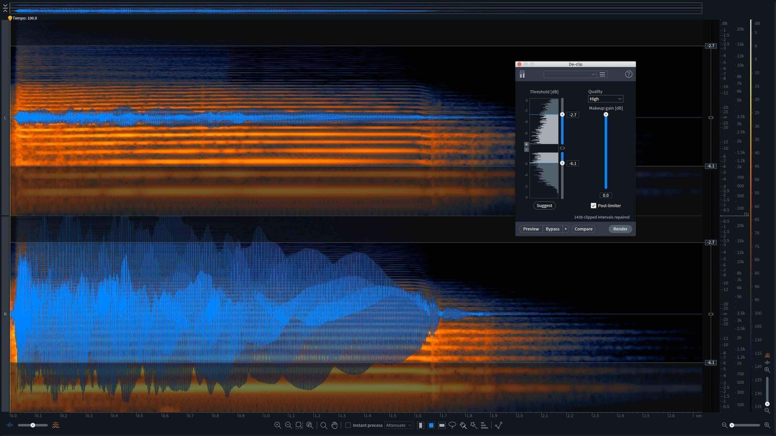Viewport: 776px width, 436px height.
Task: Select the Harmonic selection tool
Action: 484,425
